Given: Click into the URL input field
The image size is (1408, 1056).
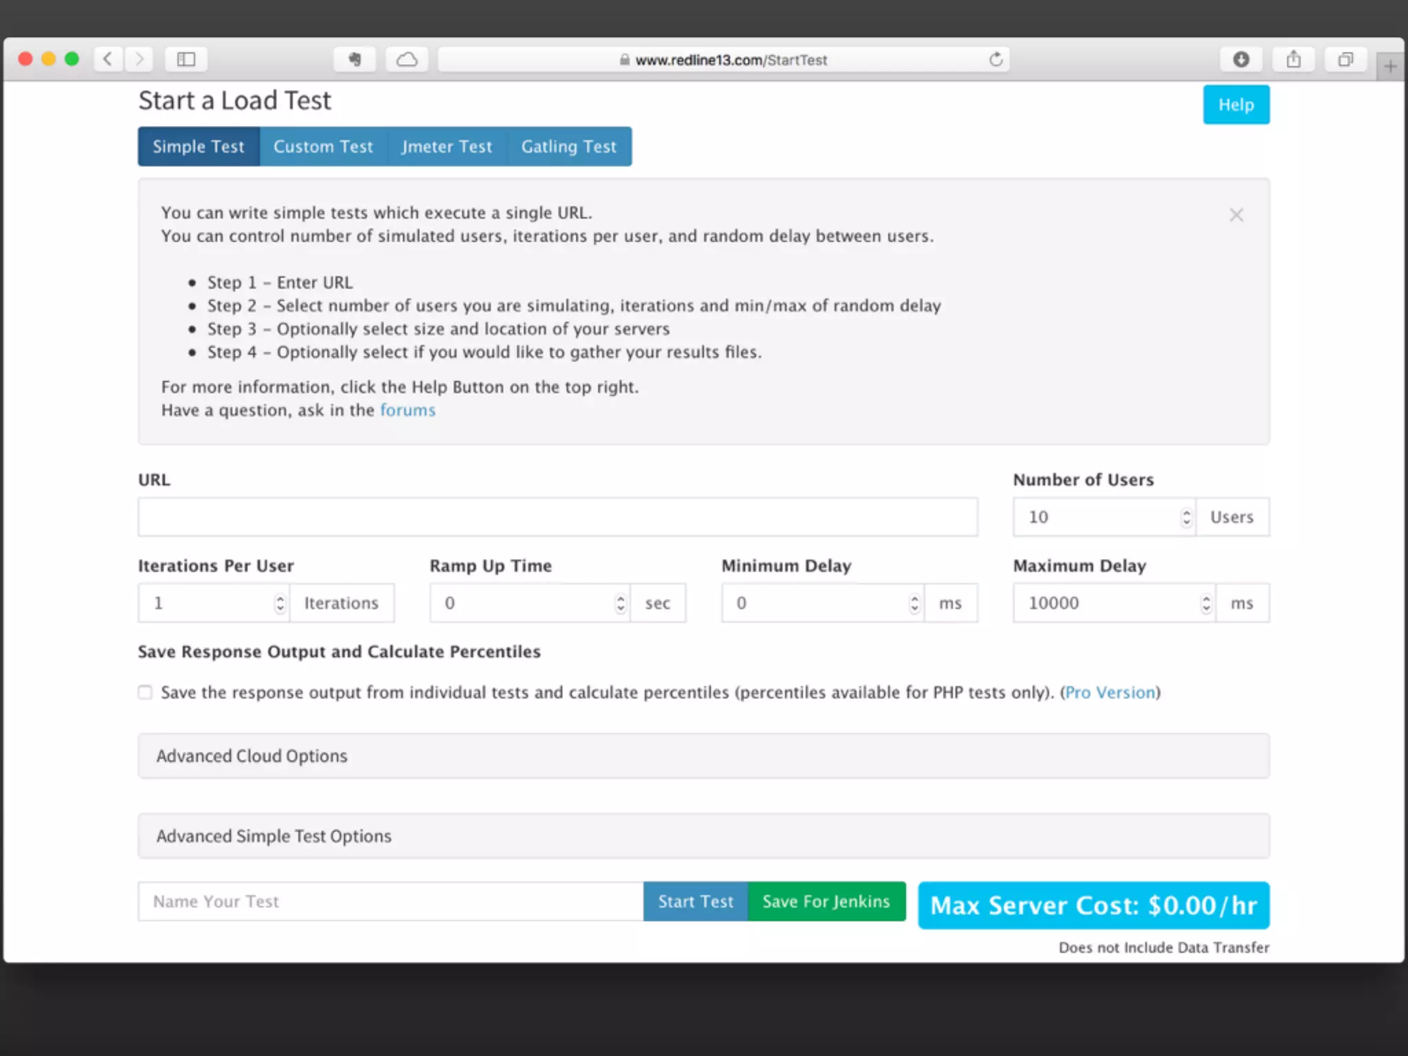Looking at the screenshot, I should click(558, 517).
